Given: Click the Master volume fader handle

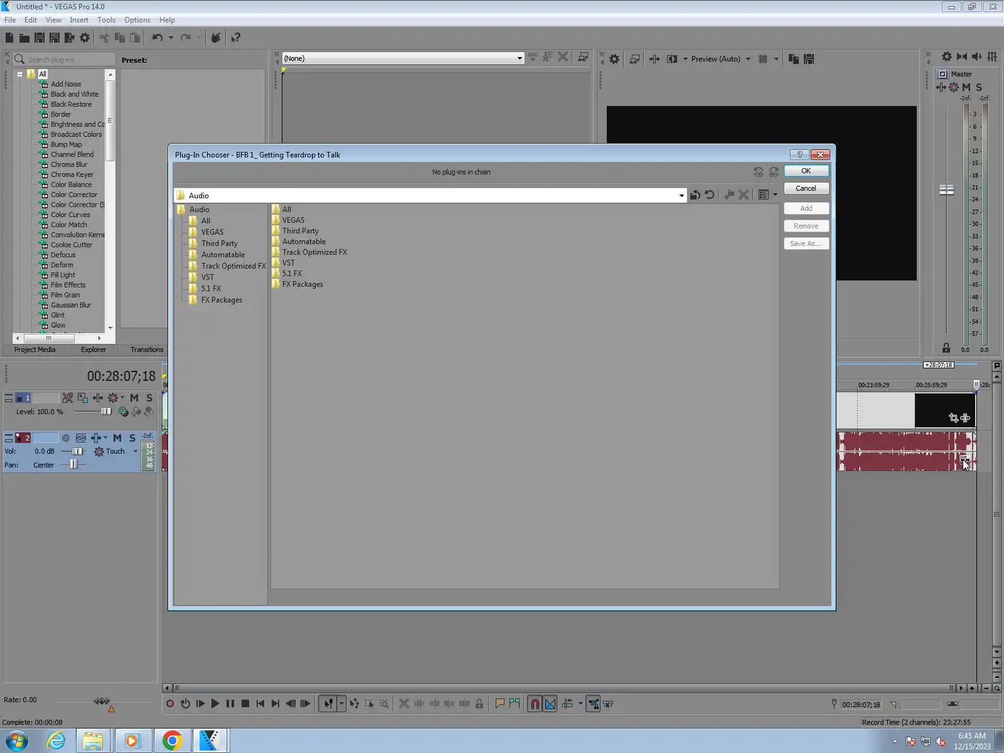Looking at the screenshot, I should tap(946, 190).
